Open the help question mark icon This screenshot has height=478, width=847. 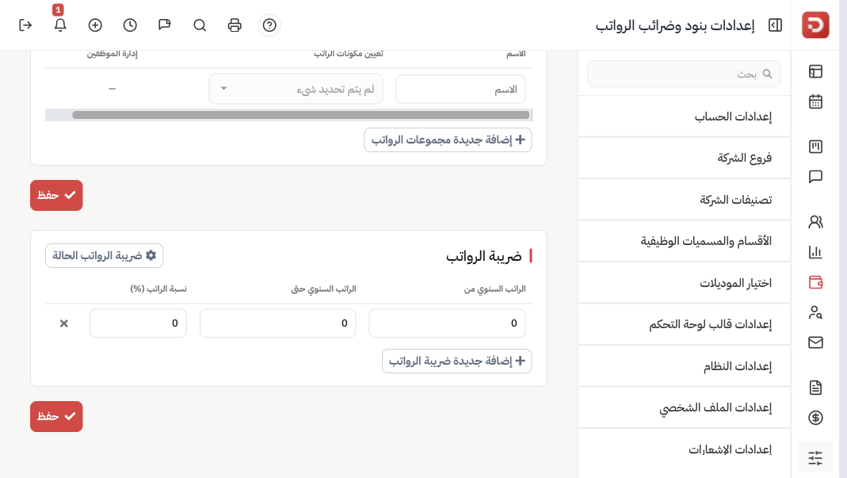tap(269, 25)
